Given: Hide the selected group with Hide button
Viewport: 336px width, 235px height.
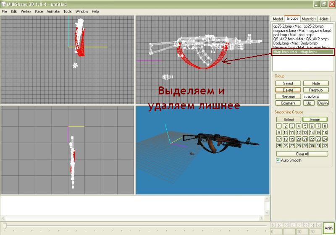Looking at the screenshot, I should tap(315, 84).
